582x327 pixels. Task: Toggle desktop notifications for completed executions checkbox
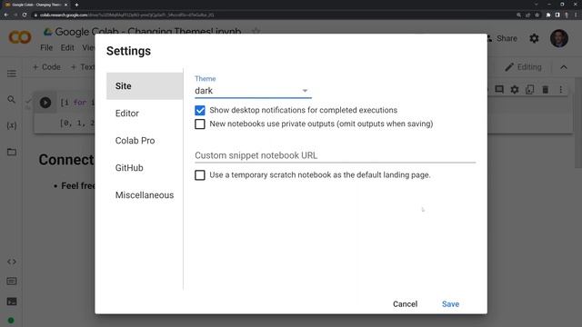pos(200,111)
